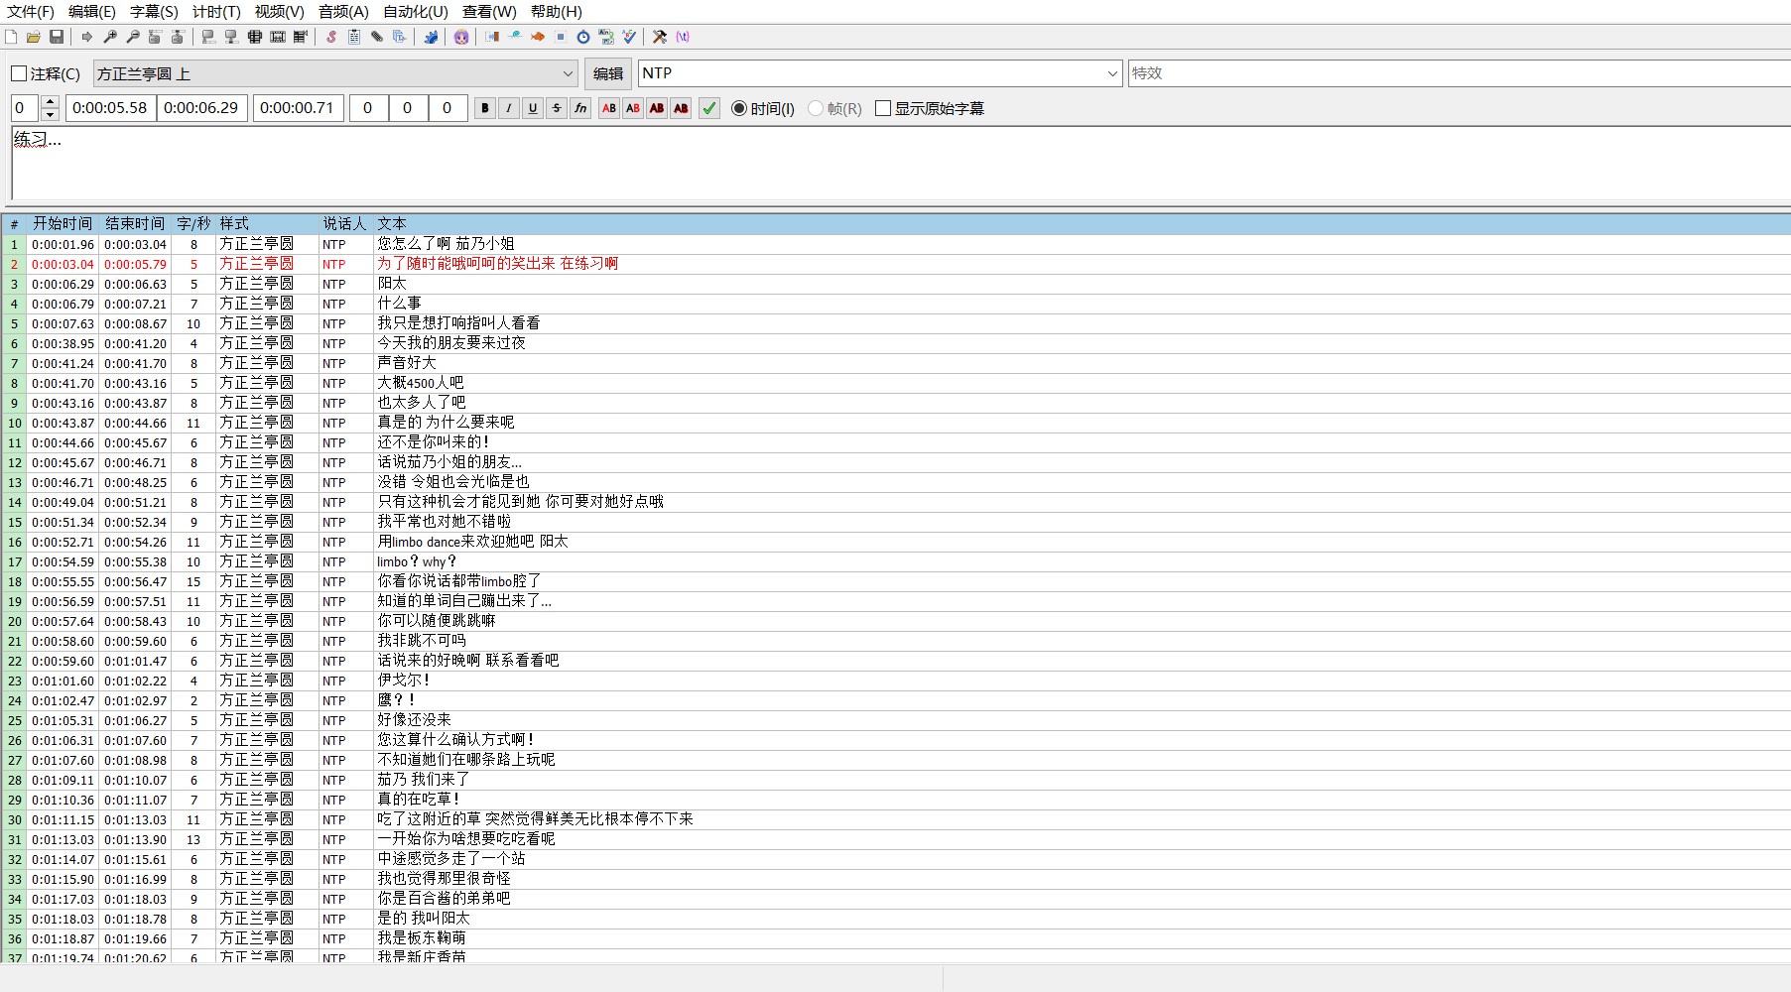Cycle tag hiding mode icon
The height and width of the screenshot is (992, 1791).
pos(683,37)
